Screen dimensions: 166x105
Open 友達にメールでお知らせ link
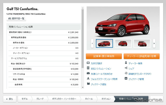point(101,74)
